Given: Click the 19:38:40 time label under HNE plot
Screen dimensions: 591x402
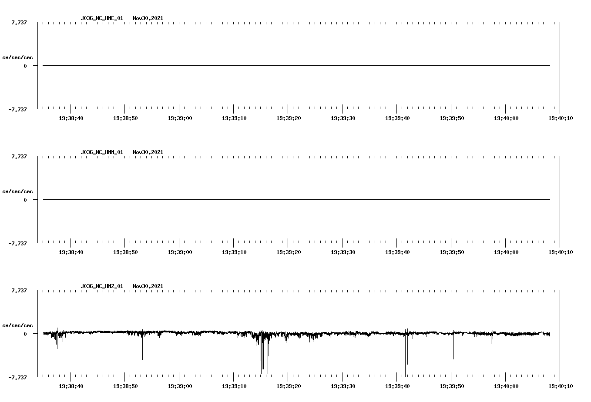Looking at the screenshot, I should click(x=71, y=118).
